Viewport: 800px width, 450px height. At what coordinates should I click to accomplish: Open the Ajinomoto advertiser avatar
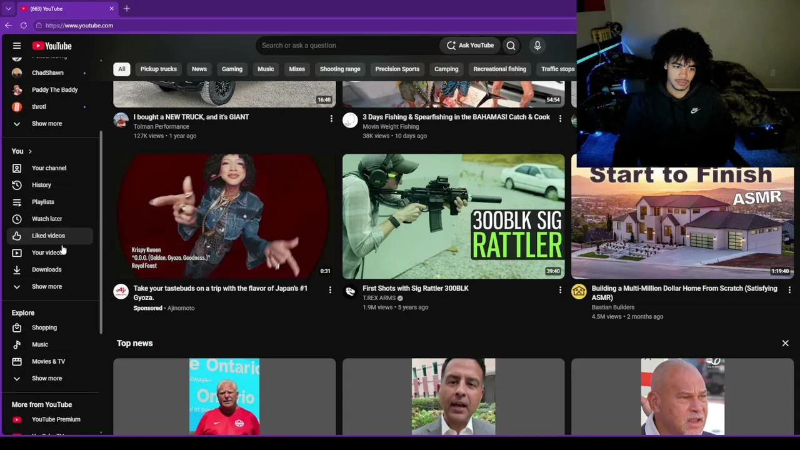(121, 291)
